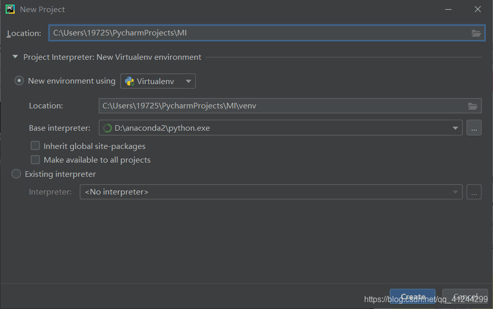Open the <No interpreter> dropdown
The height and width of the screenshot is (309, 493).
click(x=455, y=191)
